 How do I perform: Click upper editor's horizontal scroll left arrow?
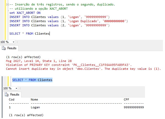pos(17,42)
